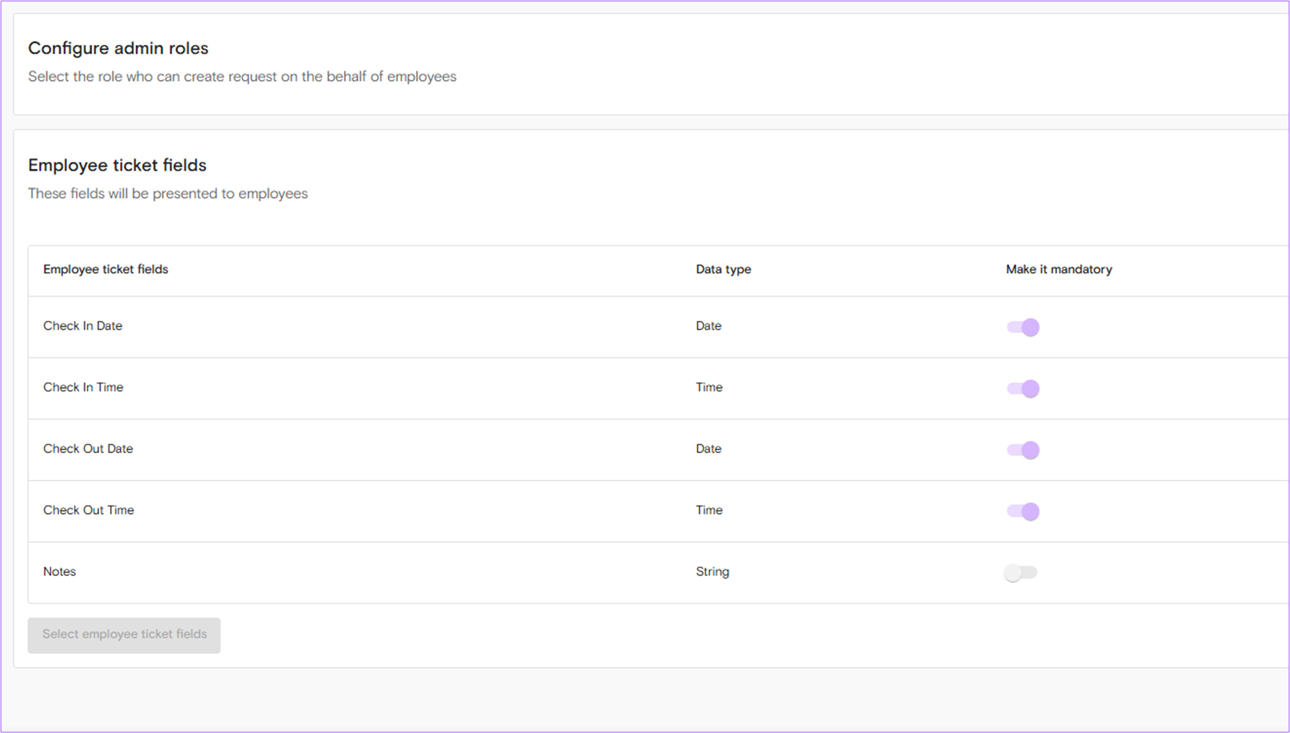
Task: Enable mandatory toggle for Notes field
Action: pos(1020,573)
